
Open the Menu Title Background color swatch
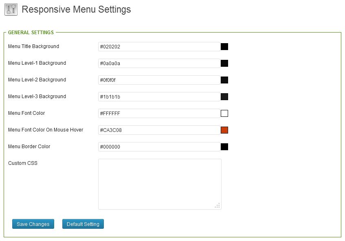click(x=224, y=47)
